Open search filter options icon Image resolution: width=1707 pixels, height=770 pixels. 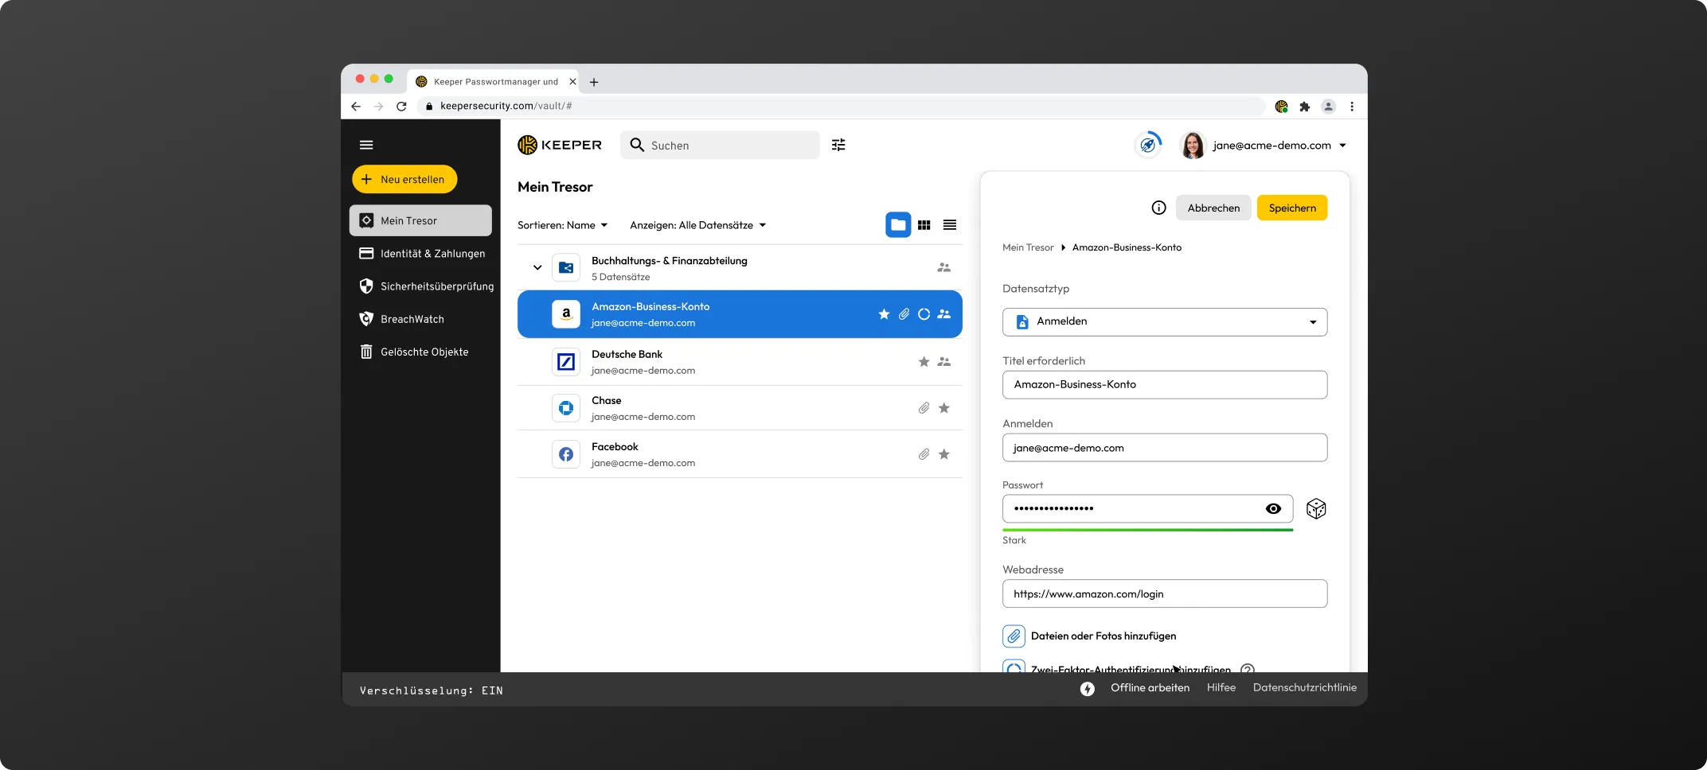pos(838,145)
